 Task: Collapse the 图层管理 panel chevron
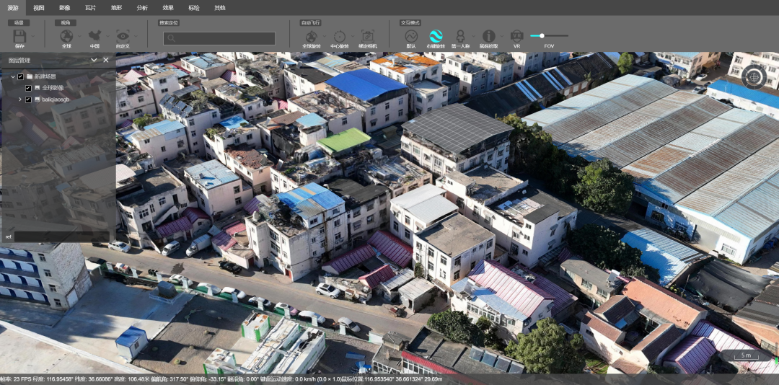coord(94,60)
